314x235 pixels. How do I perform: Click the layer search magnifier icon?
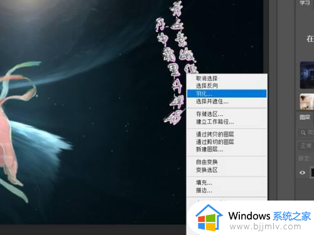(x=303, y=133)
